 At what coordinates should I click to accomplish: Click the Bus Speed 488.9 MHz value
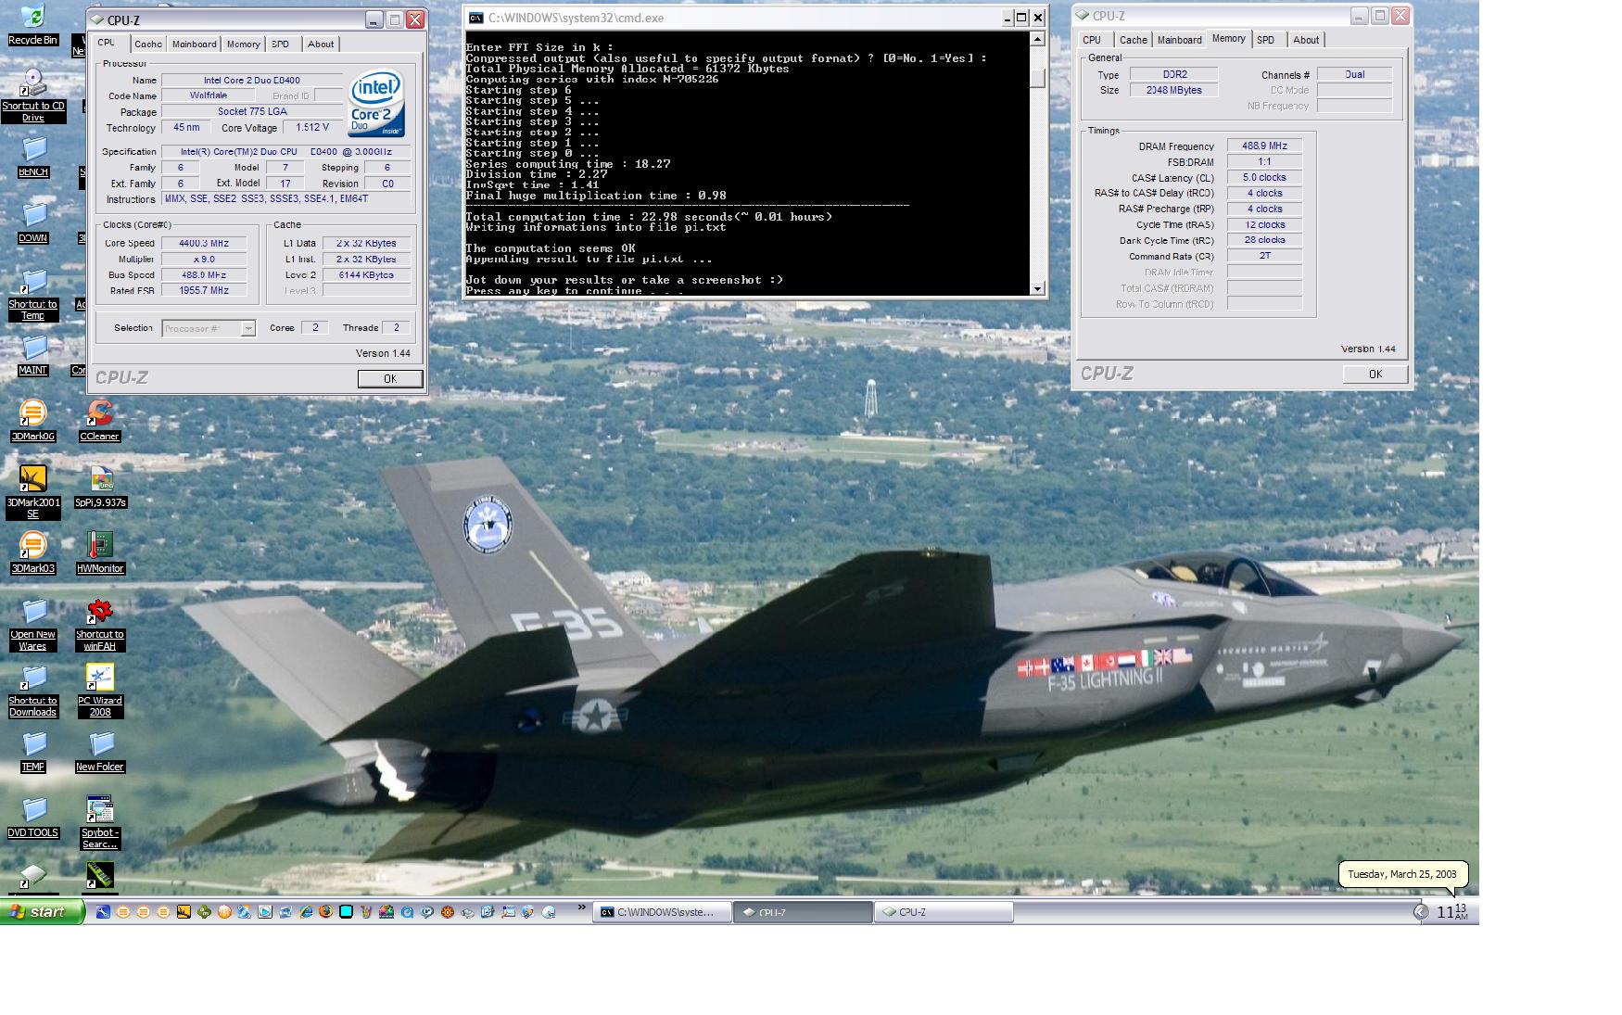[x=204, y=274]
